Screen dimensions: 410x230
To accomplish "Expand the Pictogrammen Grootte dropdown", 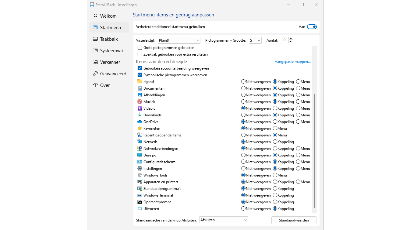I will [255, 40].
